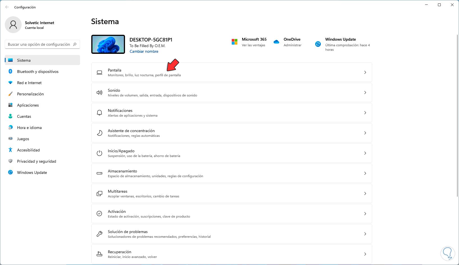Click the user profile avatar
Image resolution: width=459 pixels, height=265 pixels.
click(x=13, y=25)
